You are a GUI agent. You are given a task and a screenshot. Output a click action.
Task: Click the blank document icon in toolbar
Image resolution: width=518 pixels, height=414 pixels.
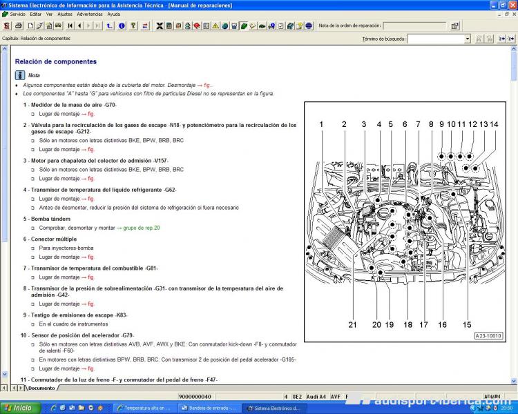tap(30, 26)
